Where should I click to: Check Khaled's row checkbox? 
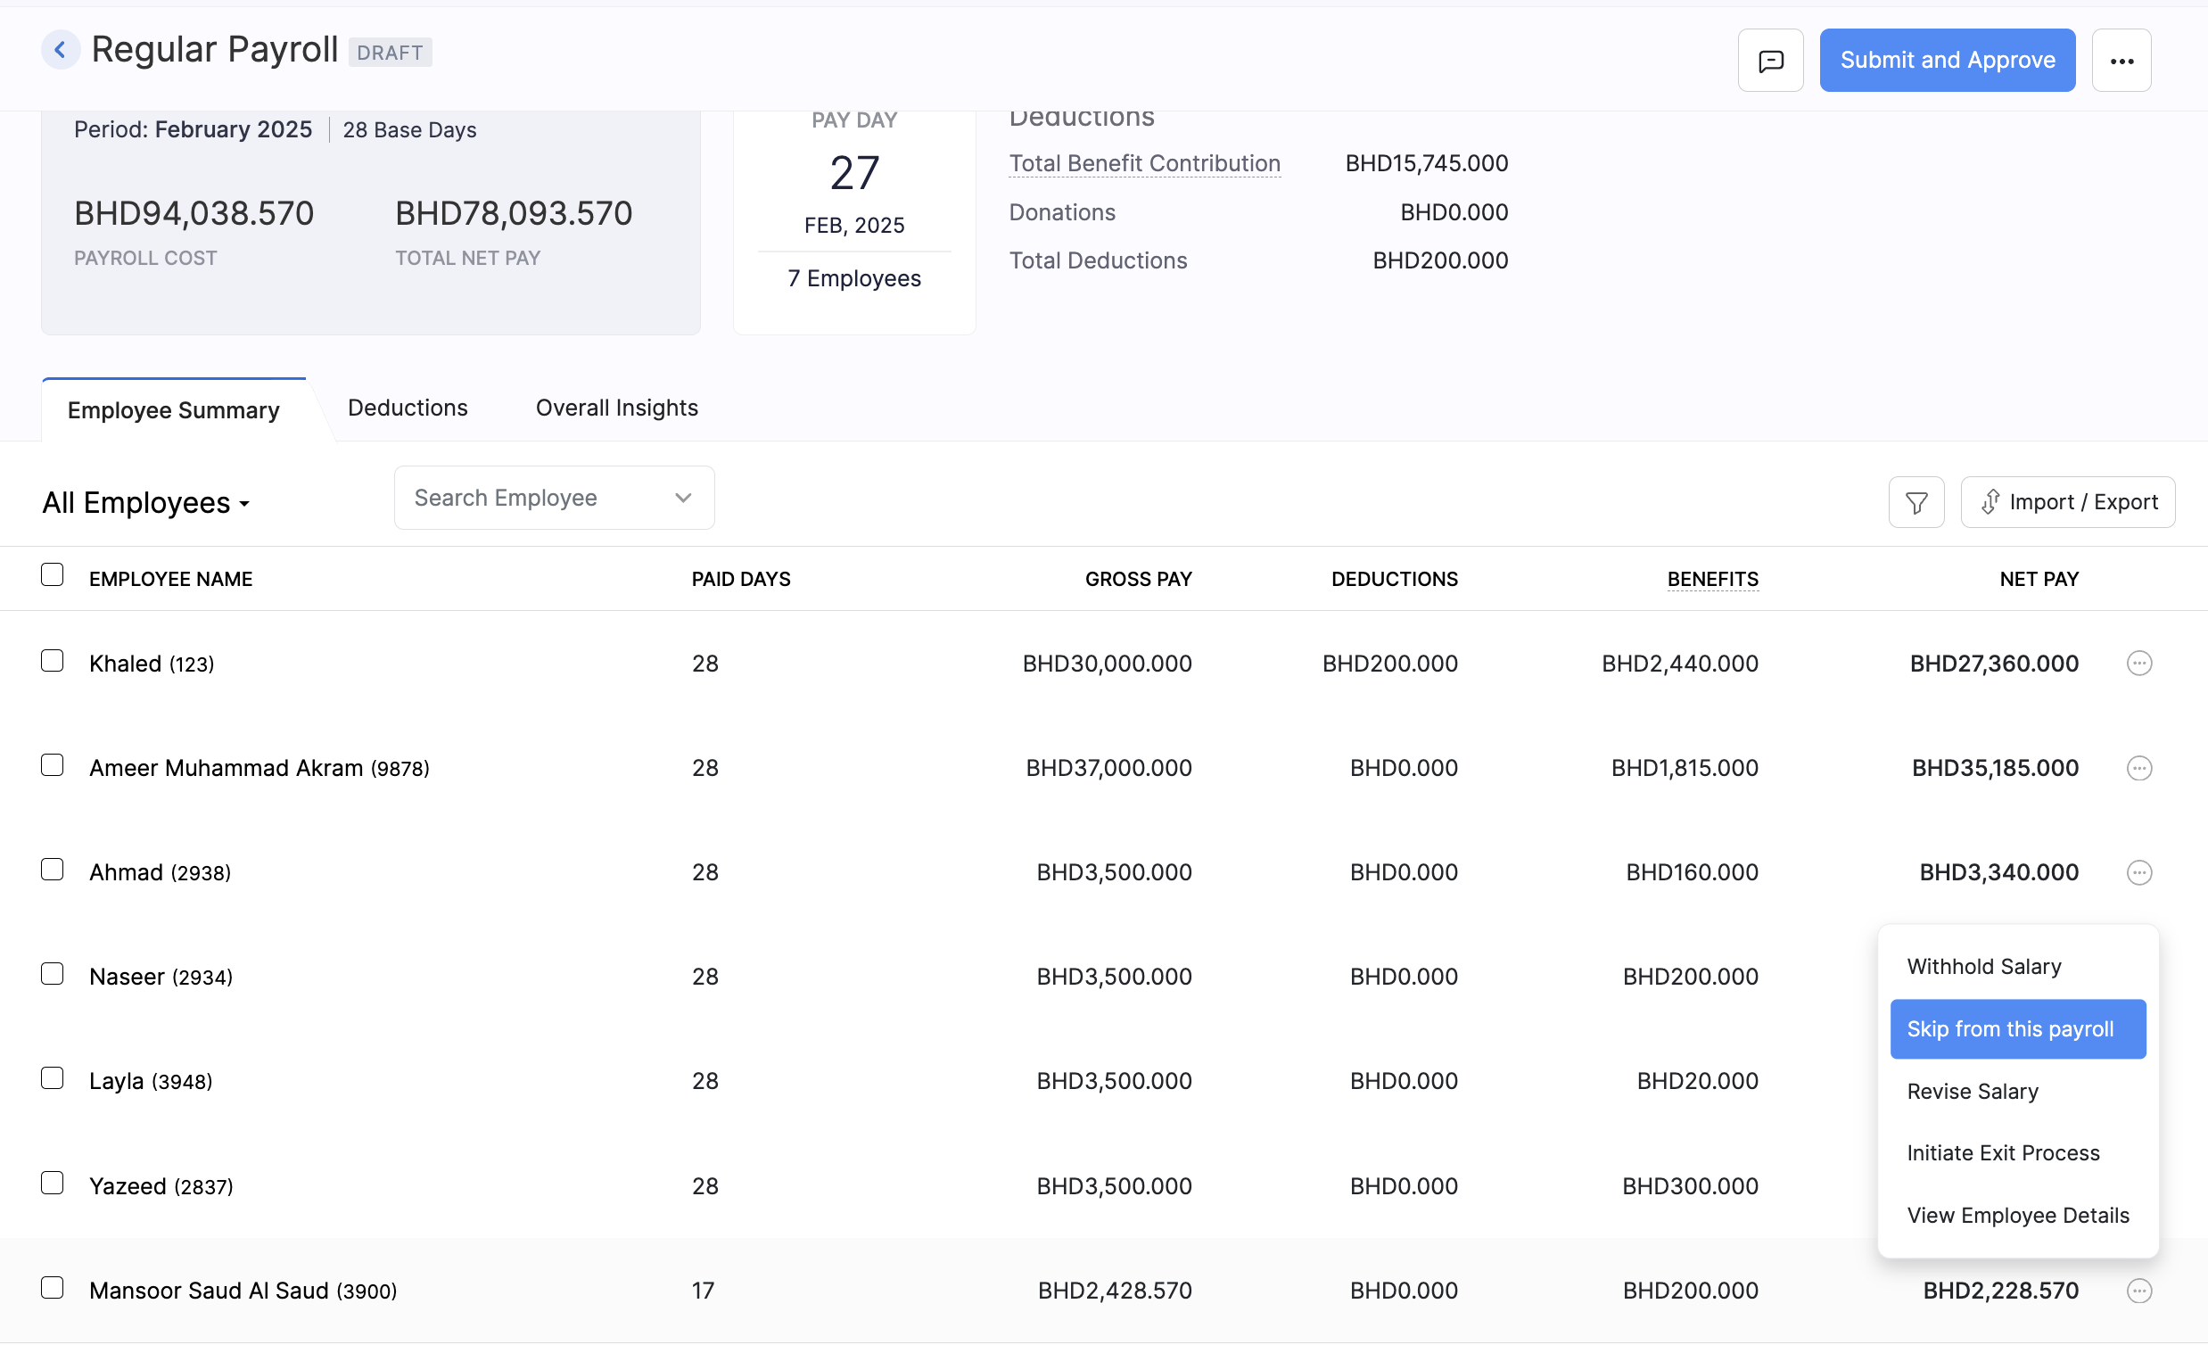tap(52, 660)
